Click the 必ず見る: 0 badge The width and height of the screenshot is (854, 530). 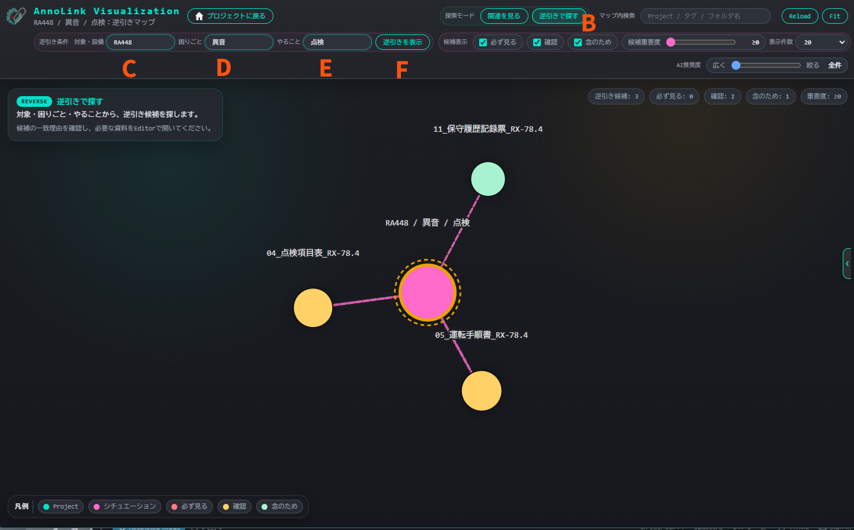tap(674, 96)
